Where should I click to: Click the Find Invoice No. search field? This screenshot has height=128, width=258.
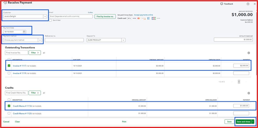click(x=17, y=53)
